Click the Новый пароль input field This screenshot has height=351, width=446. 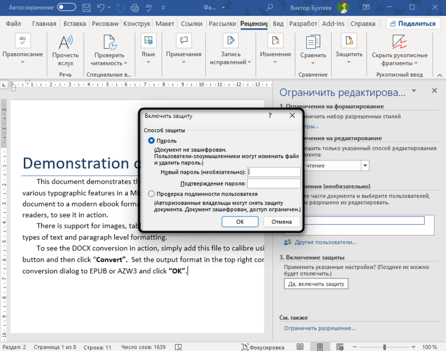[x=273, y=171]
